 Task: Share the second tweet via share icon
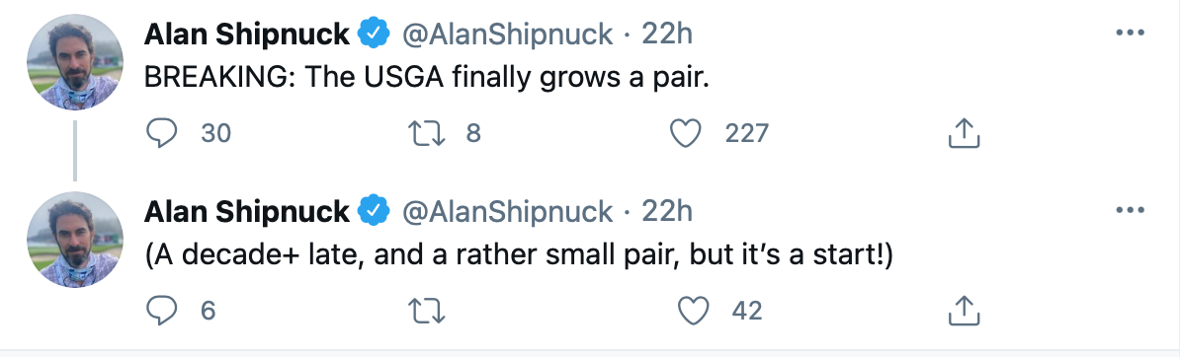(x=964, y=311)
